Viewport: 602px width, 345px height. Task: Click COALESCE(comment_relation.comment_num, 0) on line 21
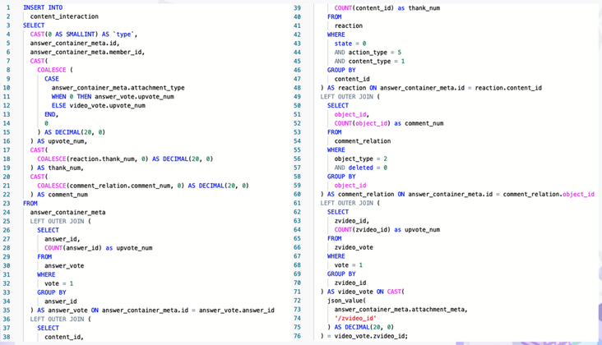tap(110, 186)
